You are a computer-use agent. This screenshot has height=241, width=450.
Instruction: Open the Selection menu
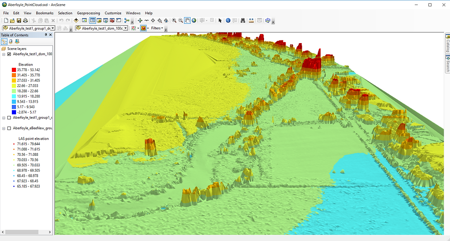[65, 13]
